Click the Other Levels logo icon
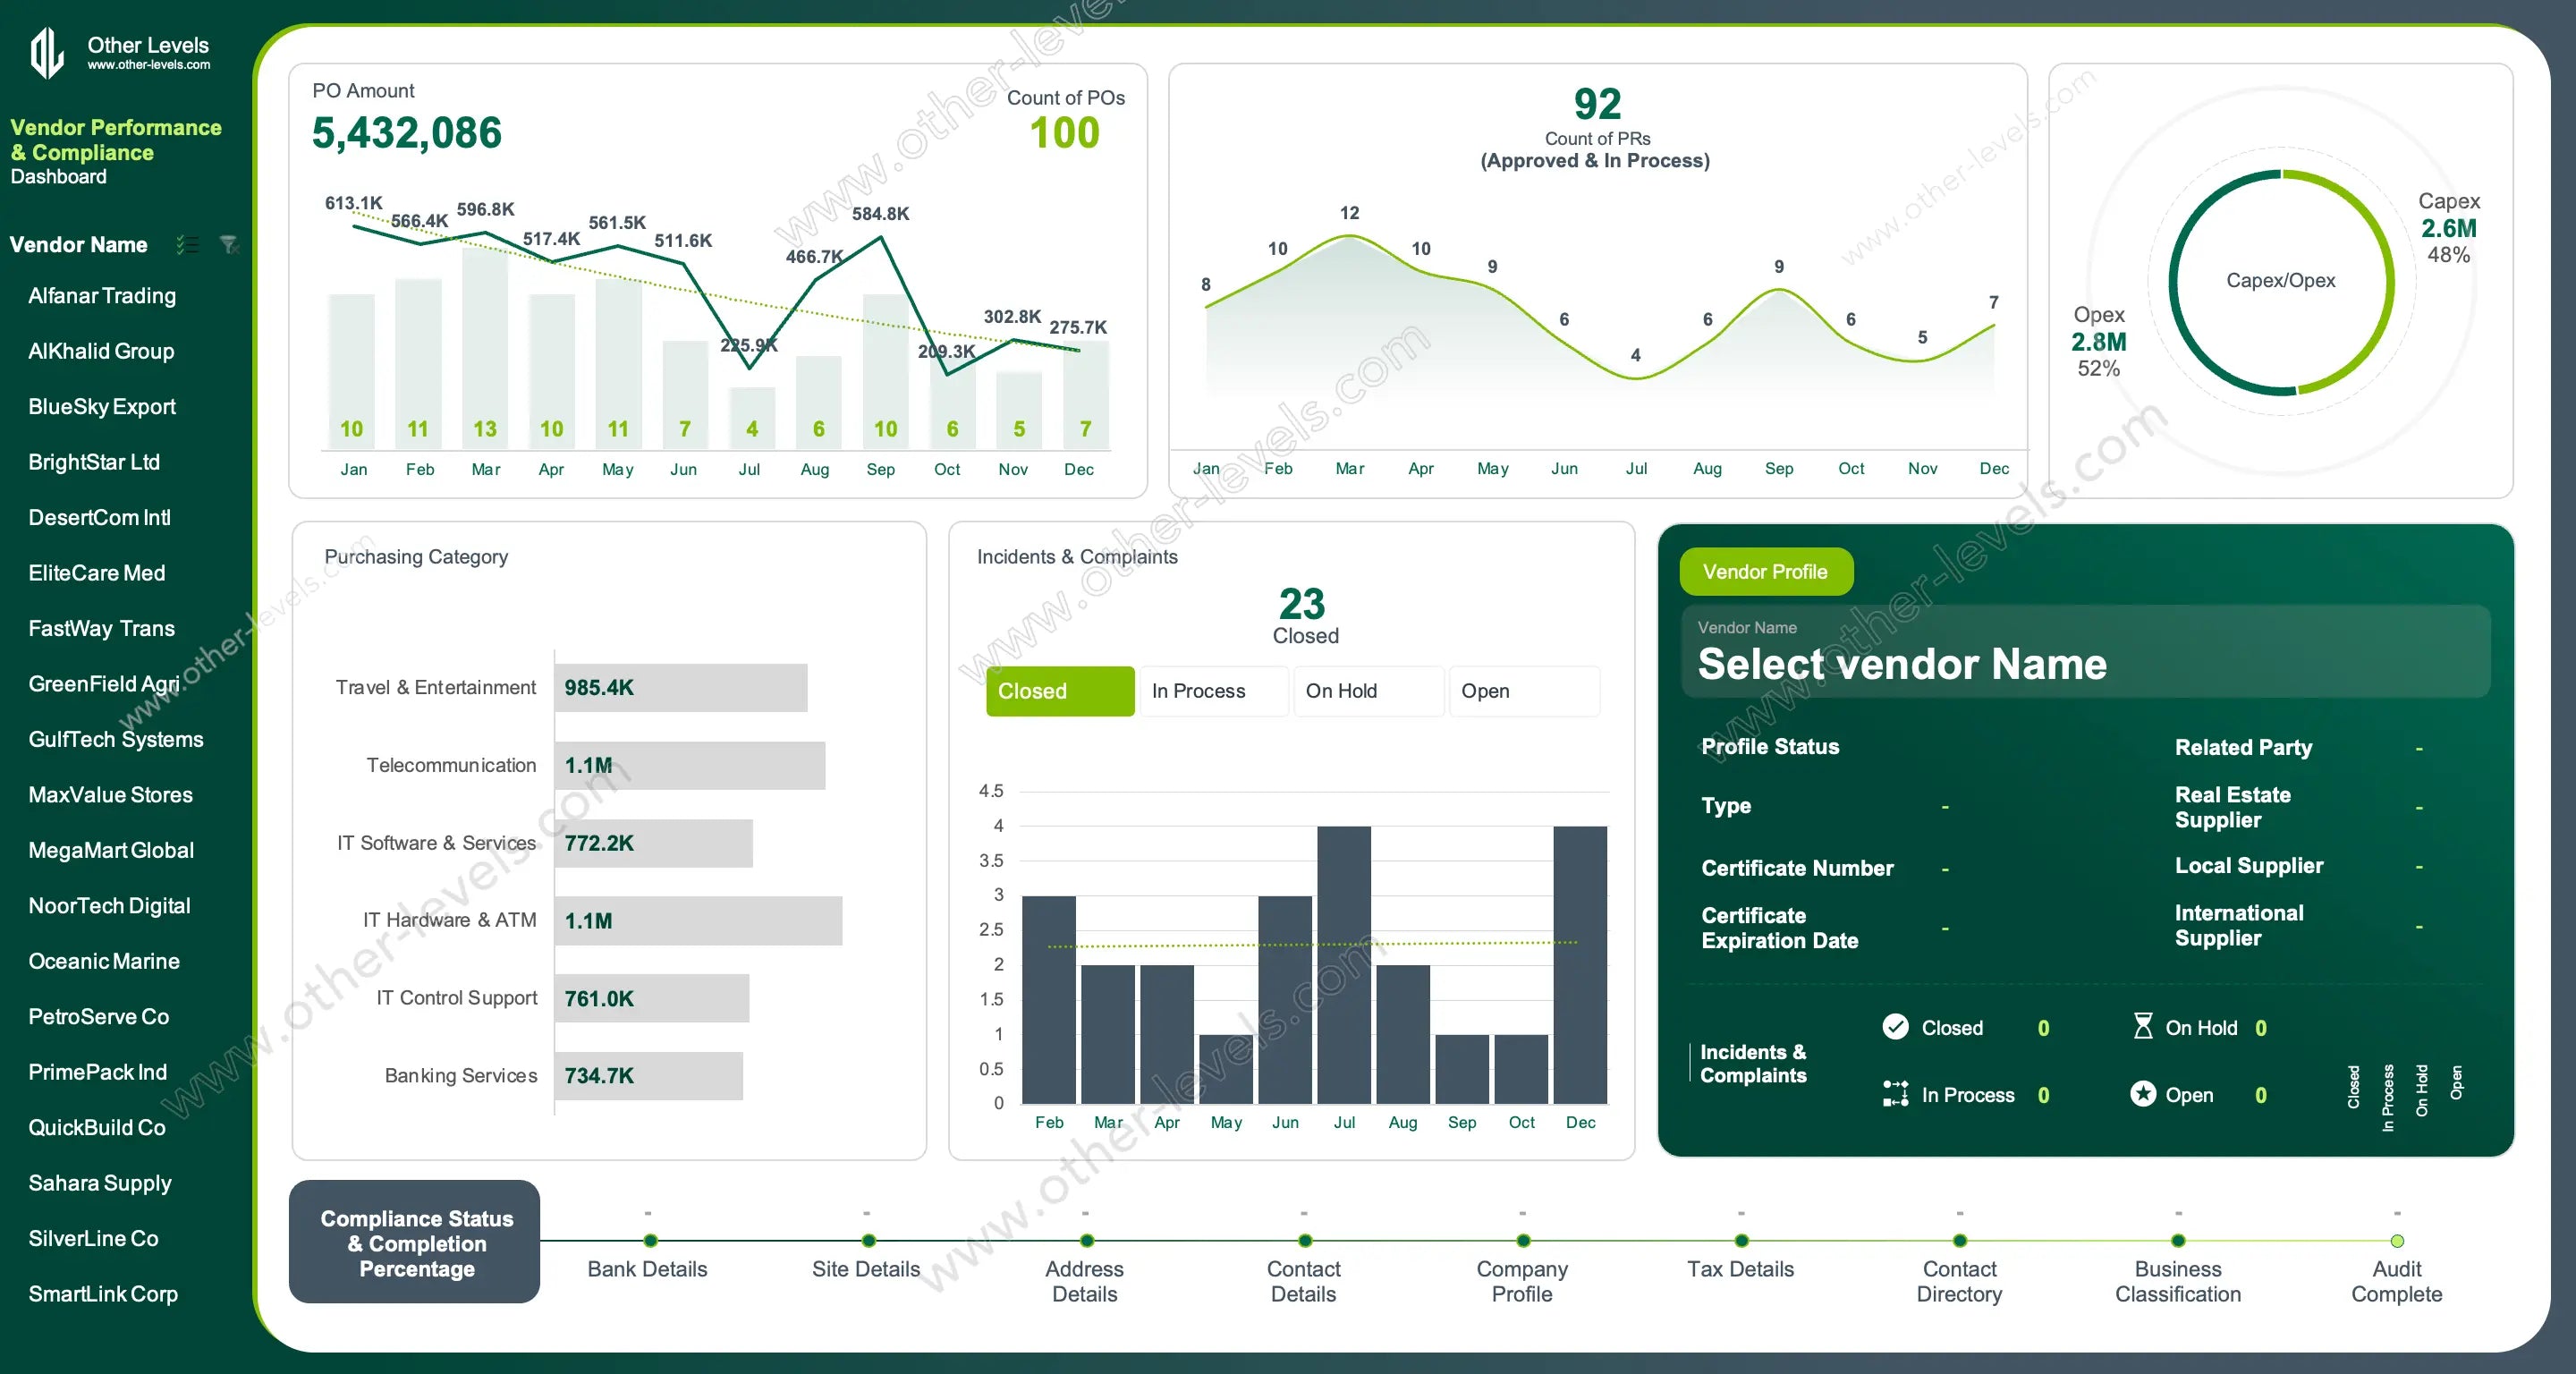Image resolution: width=2576 pixels, height=1374 pixels. point(47,52)
